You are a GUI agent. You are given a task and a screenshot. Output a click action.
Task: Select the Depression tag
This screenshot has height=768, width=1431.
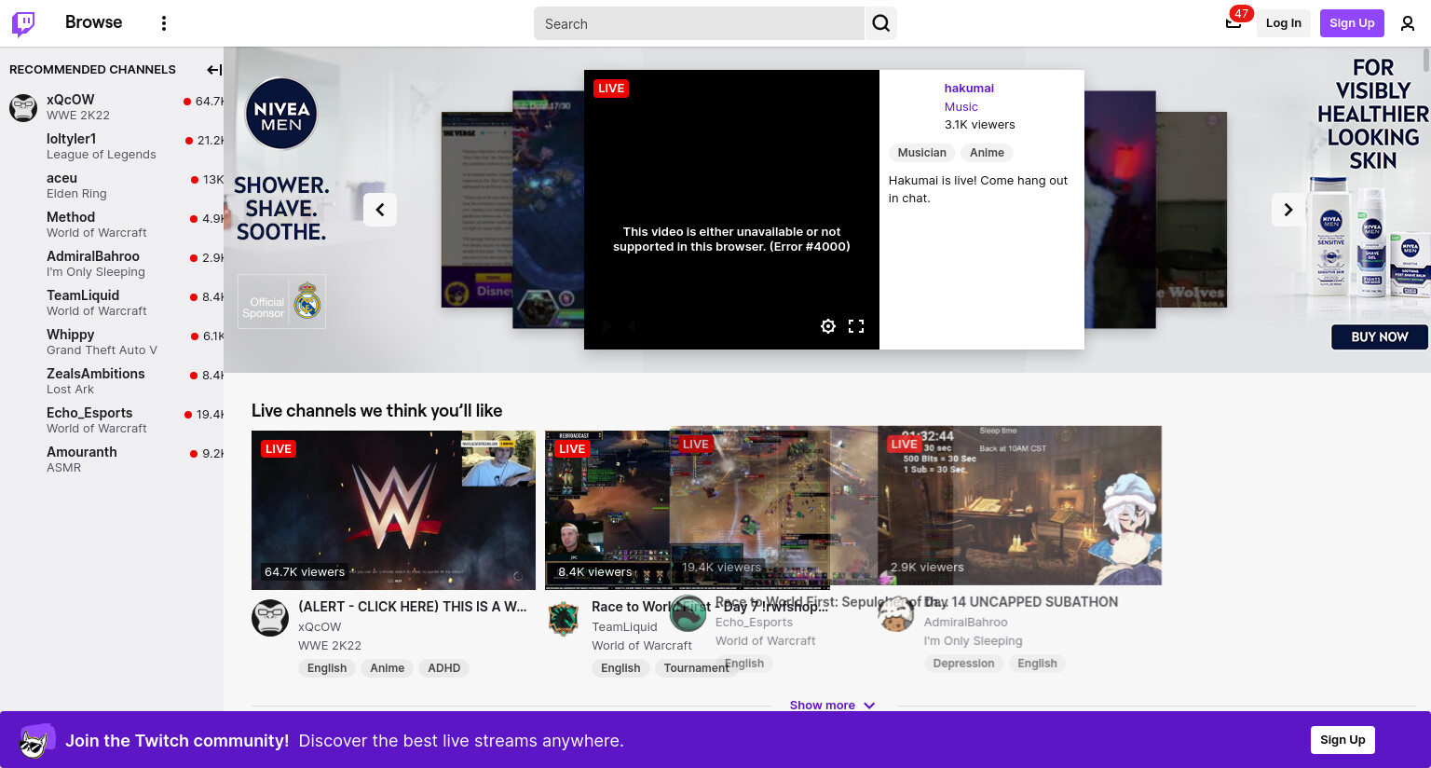click(963, 664)
